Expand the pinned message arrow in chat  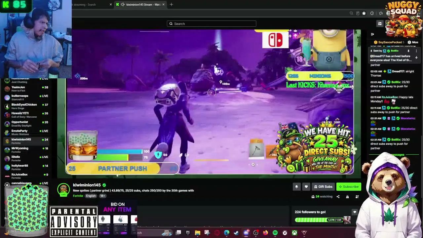click(416, 58)
